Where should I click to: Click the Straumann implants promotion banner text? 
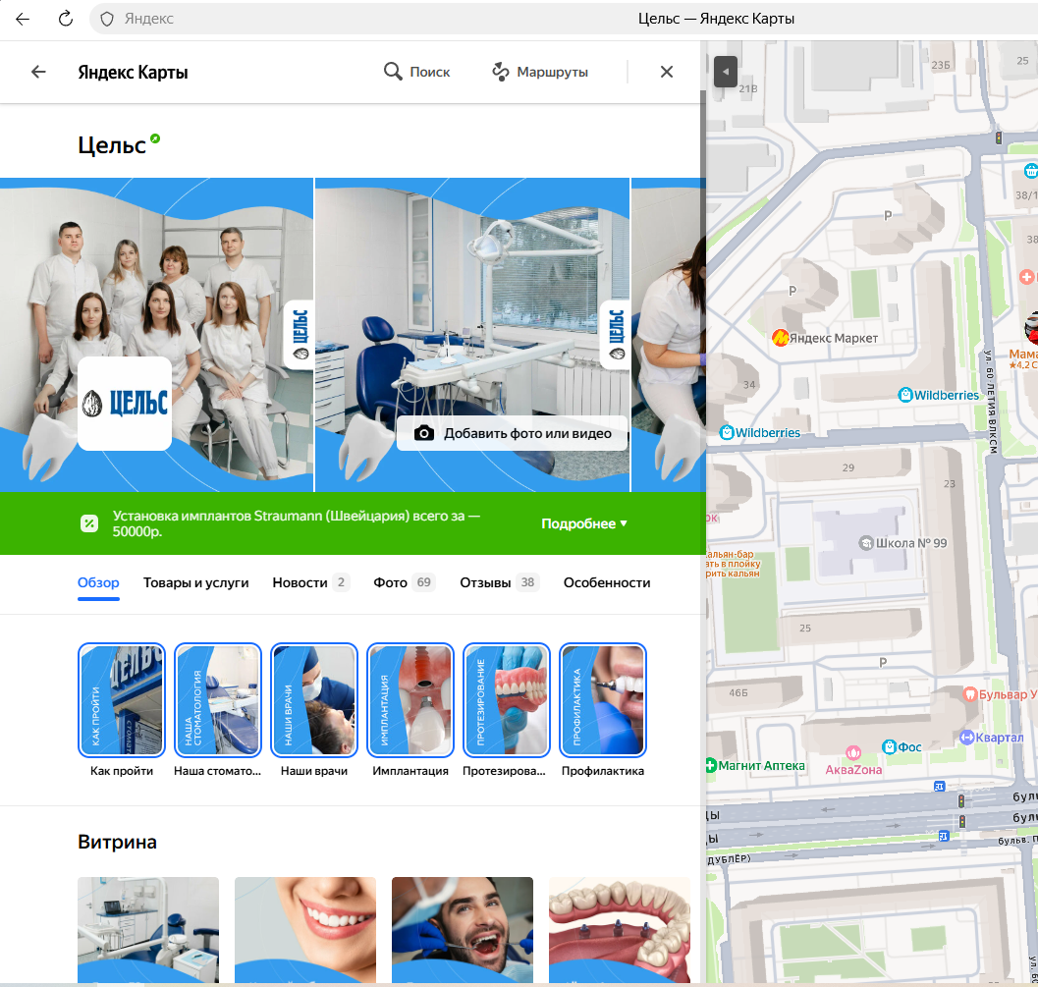[295, 523]
